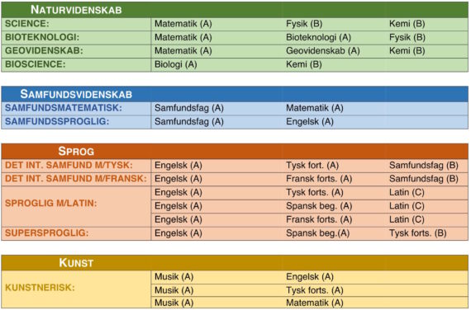
Task: Click the GEOVIDENSKAB study line label
Action: click(x=44, y=50)
